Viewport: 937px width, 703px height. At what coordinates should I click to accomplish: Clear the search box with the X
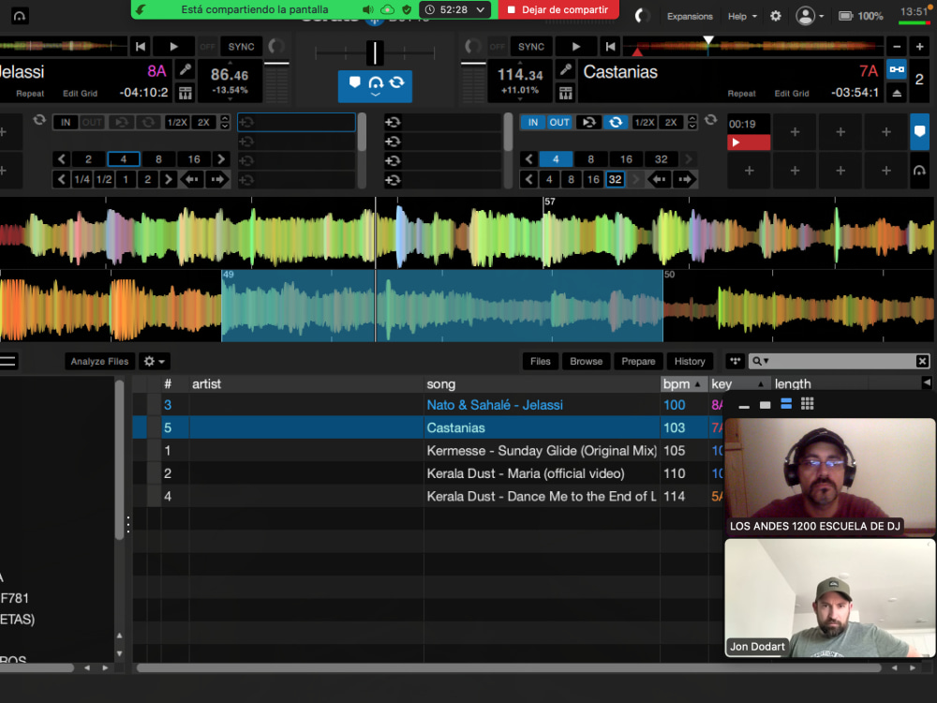[x=922, y=361]
